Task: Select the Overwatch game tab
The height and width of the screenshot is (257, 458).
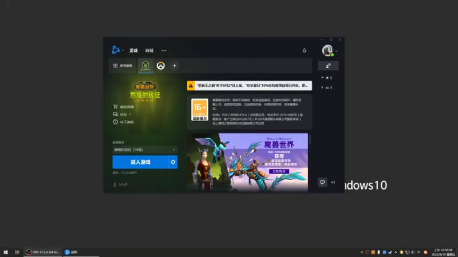Action: [x=161, y=66]
